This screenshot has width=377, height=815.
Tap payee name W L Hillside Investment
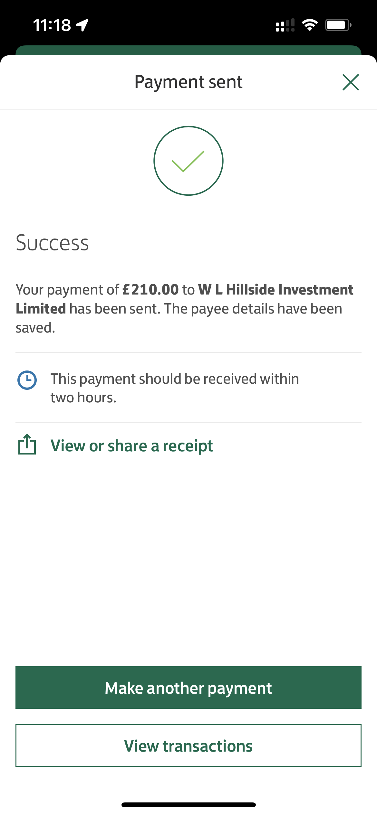pos(275,290)
